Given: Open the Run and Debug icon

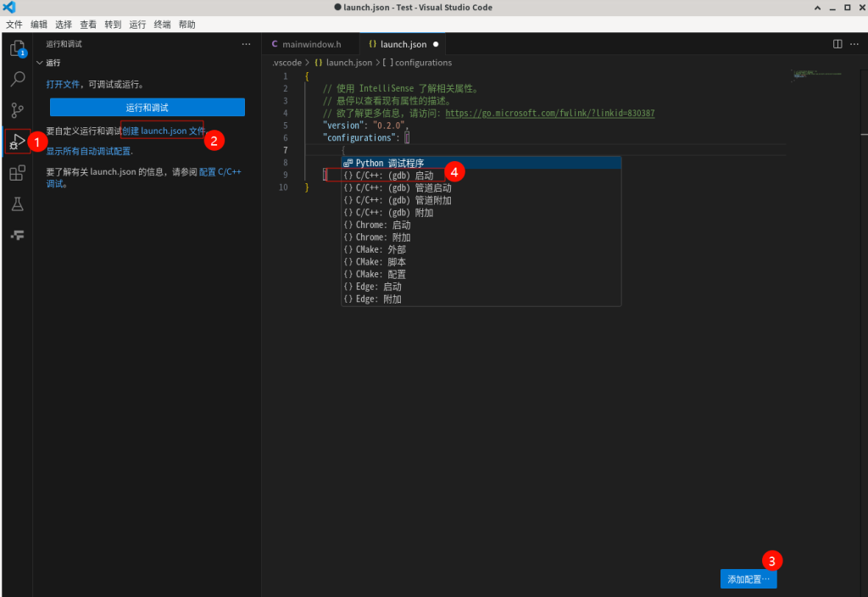Looking at the screenshot, I should coord(16,142).
